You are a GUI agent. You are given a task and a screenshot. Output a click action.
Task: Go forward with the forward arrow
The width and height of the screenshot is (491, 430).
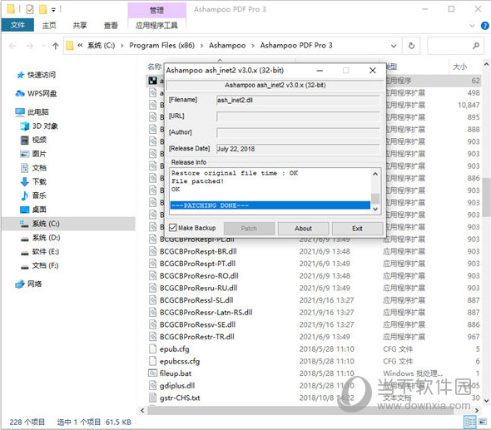pos(30,46)
